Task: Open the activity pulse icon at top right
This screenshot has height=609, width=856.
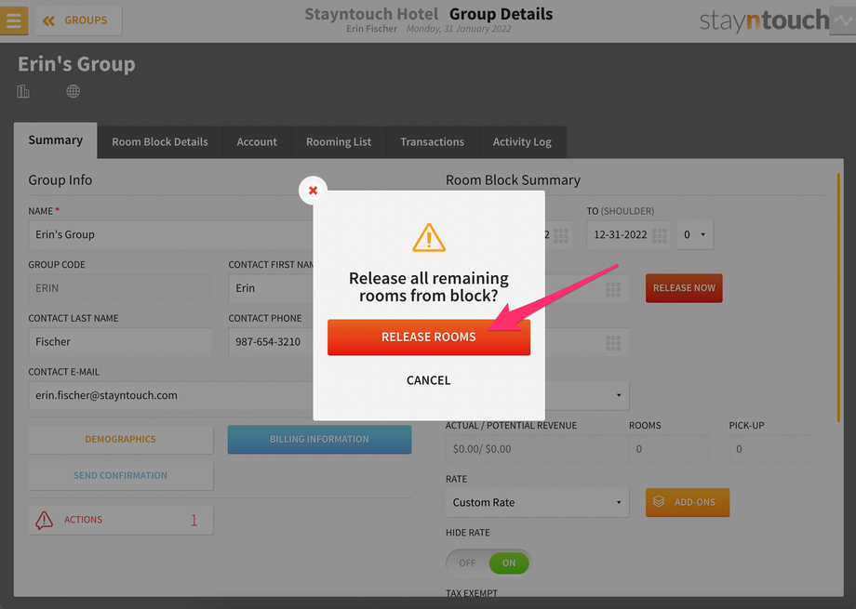Action: [x=842, y=20]
